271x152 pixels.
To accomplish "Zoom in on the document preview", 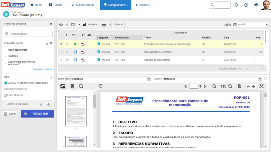I will coord(230,86).
